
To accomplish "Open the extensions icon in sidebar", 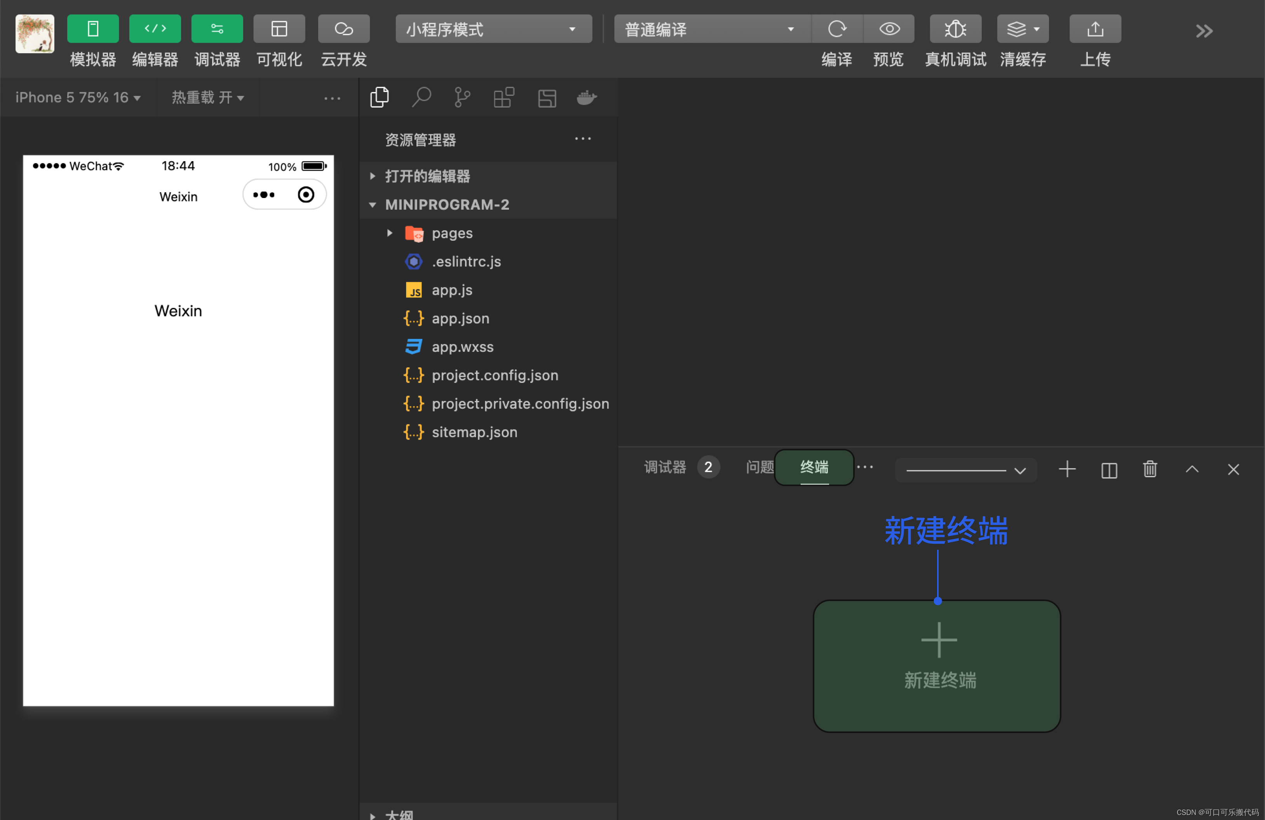I will click(504, 98).
